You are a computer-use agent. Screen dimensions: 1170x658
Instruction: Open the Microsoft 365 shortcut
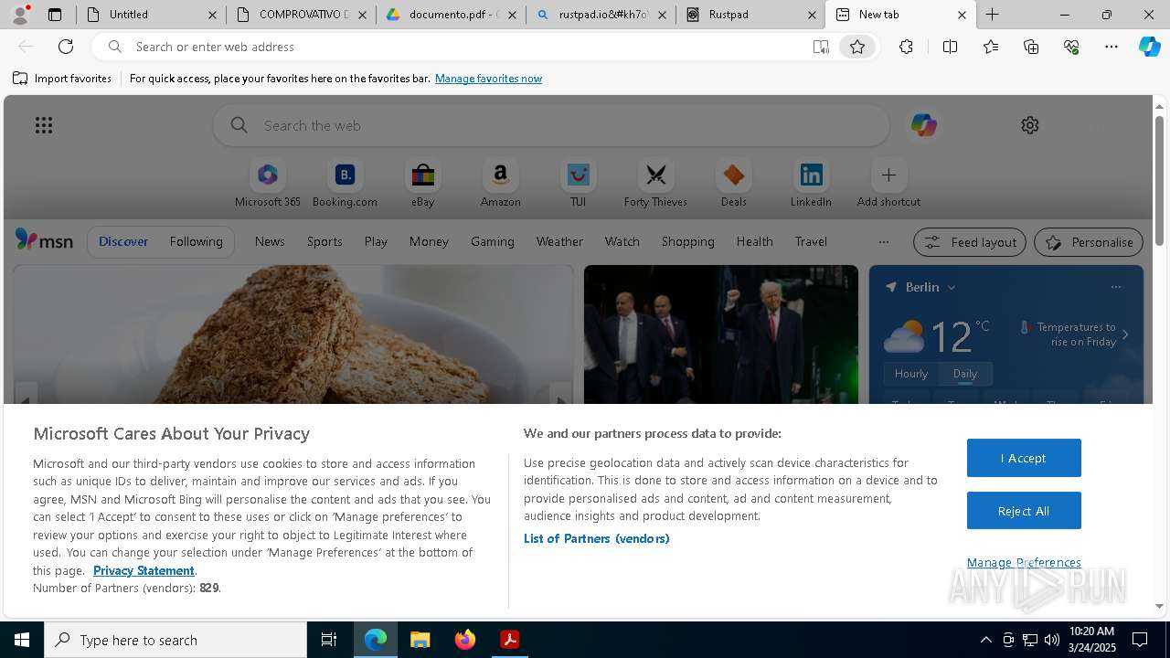[x=268, y=184]
